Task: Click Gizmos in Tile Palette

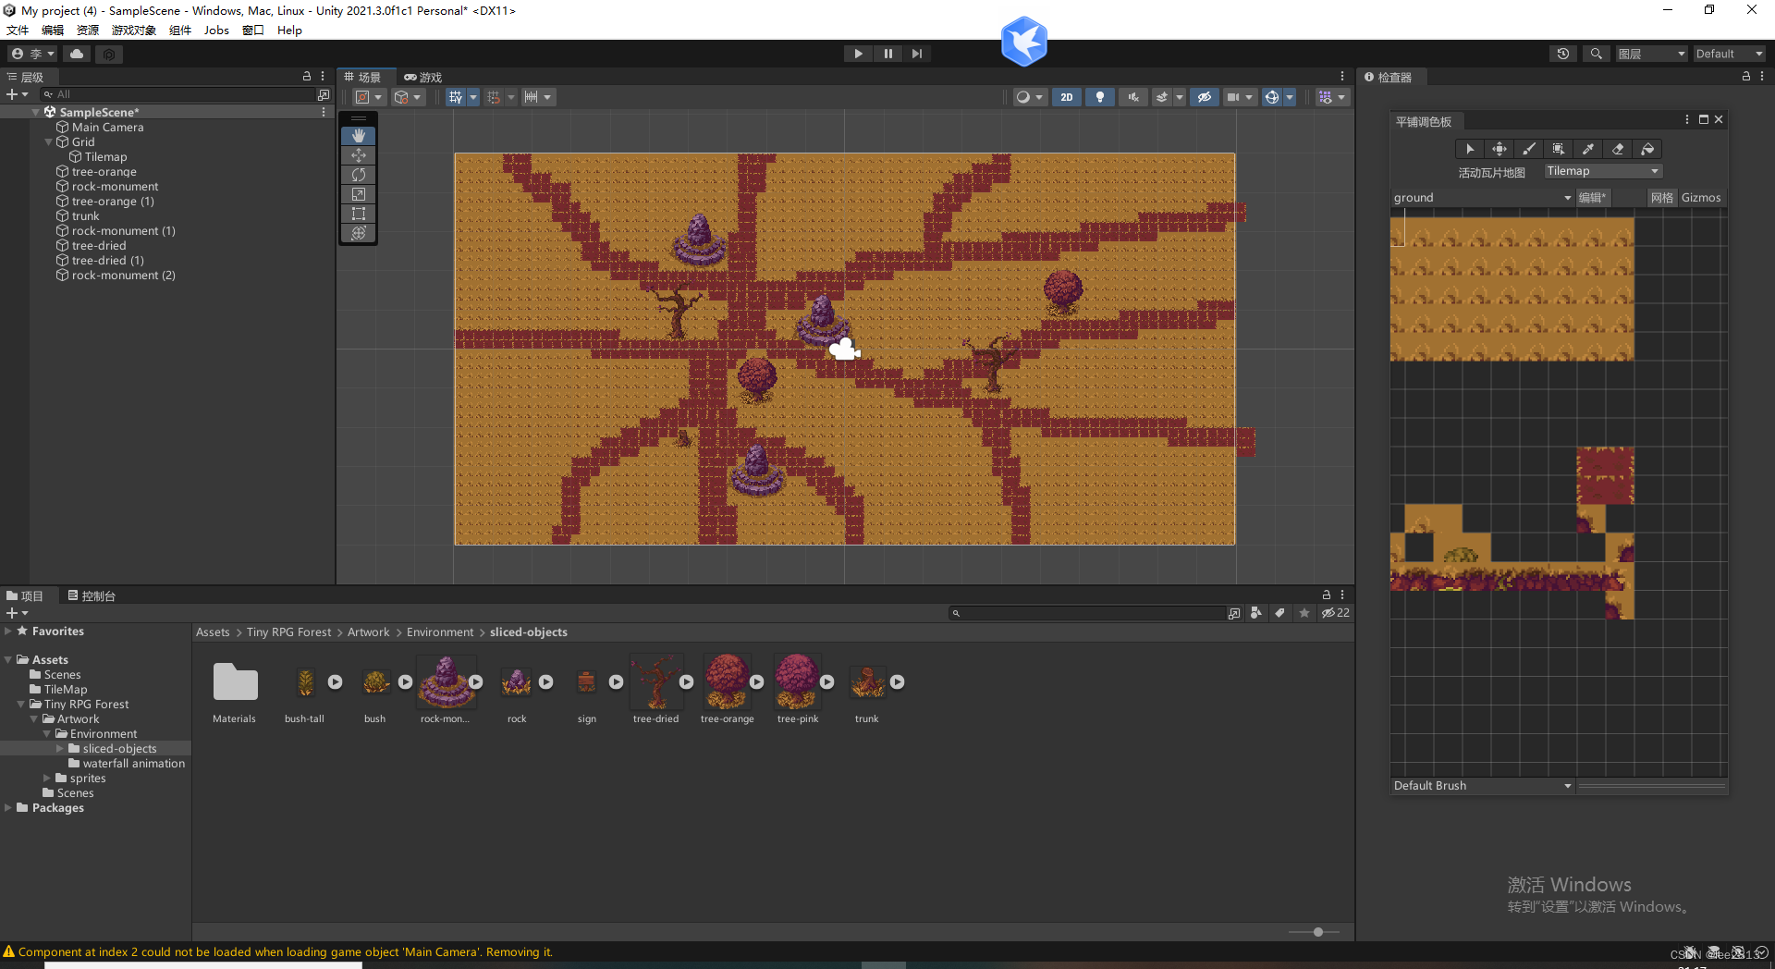Action: (x=1701, y=198)
